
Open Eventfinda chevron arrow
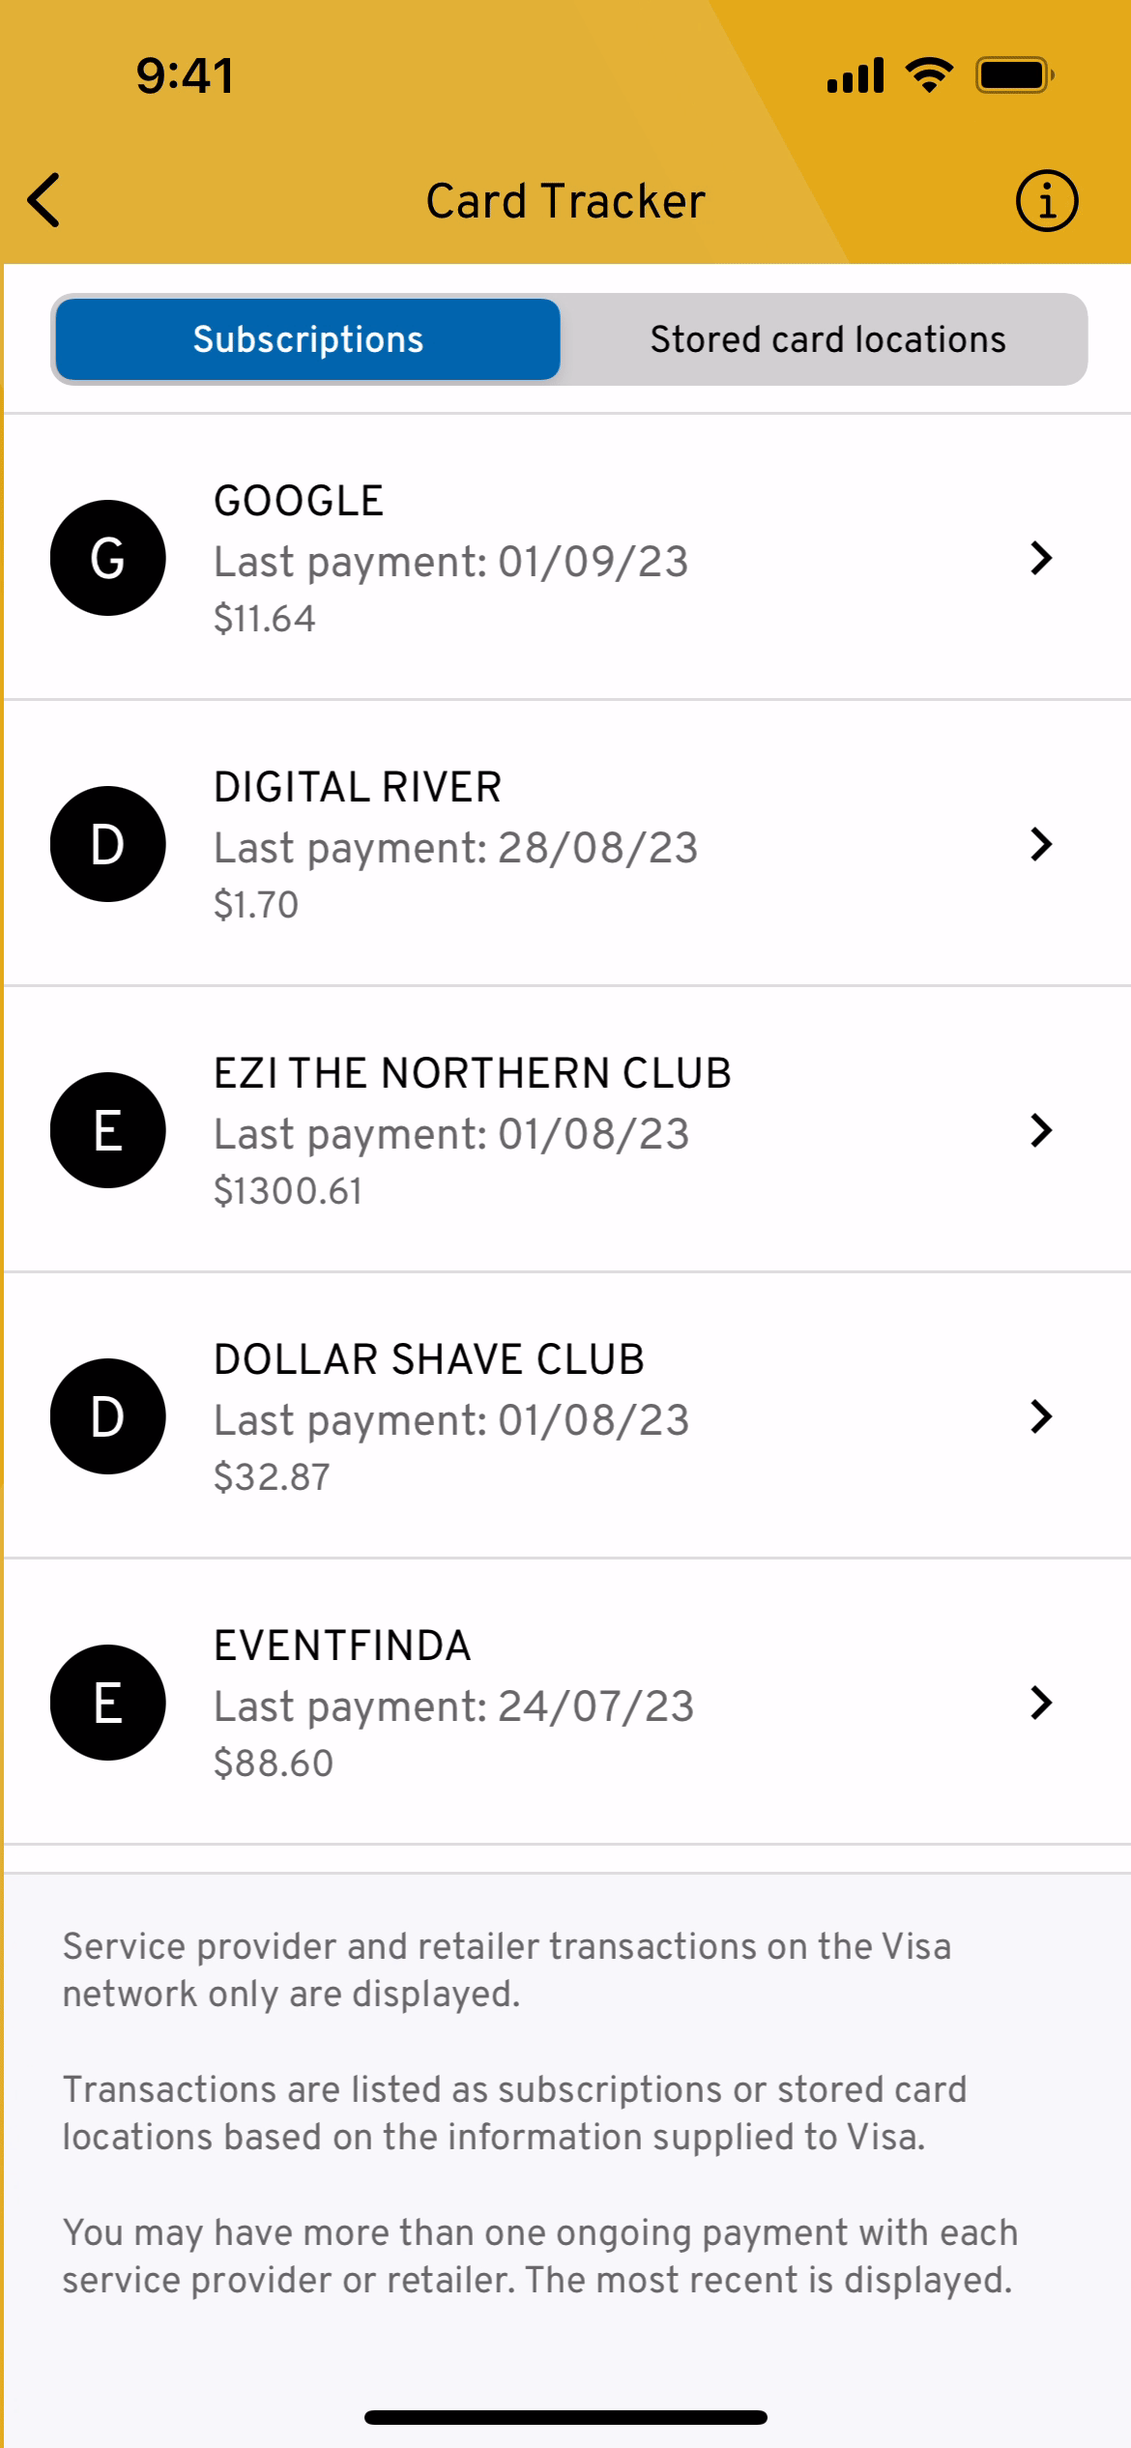pyautogui.click(x=1040, y=1703)
